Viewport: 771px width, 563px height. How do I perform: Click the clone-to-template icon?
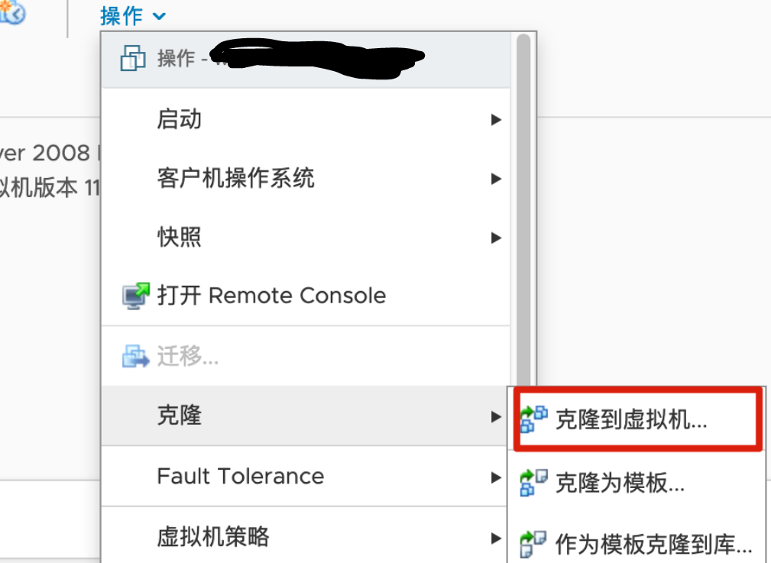533,483
